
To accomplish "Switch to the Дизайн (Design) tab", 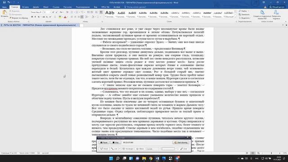I will 36,7.
